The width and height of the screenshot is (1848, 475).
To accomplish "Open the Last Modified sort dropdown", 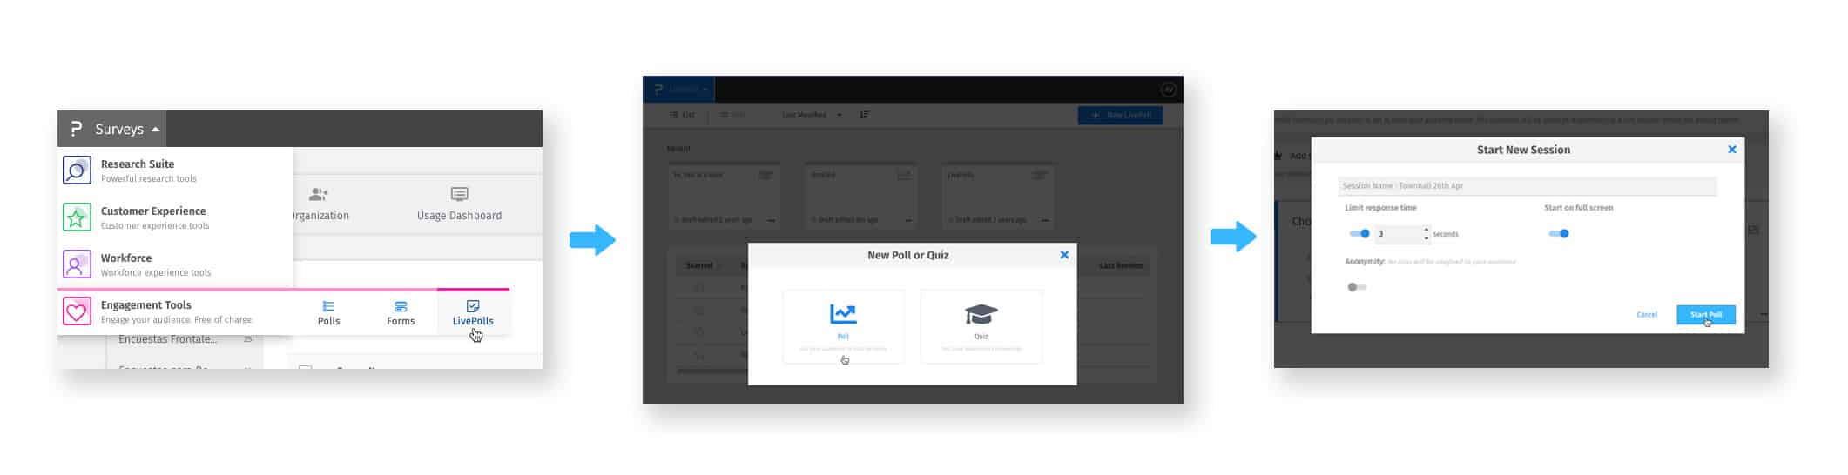I will pyautogui.click(x=812, y=115).
